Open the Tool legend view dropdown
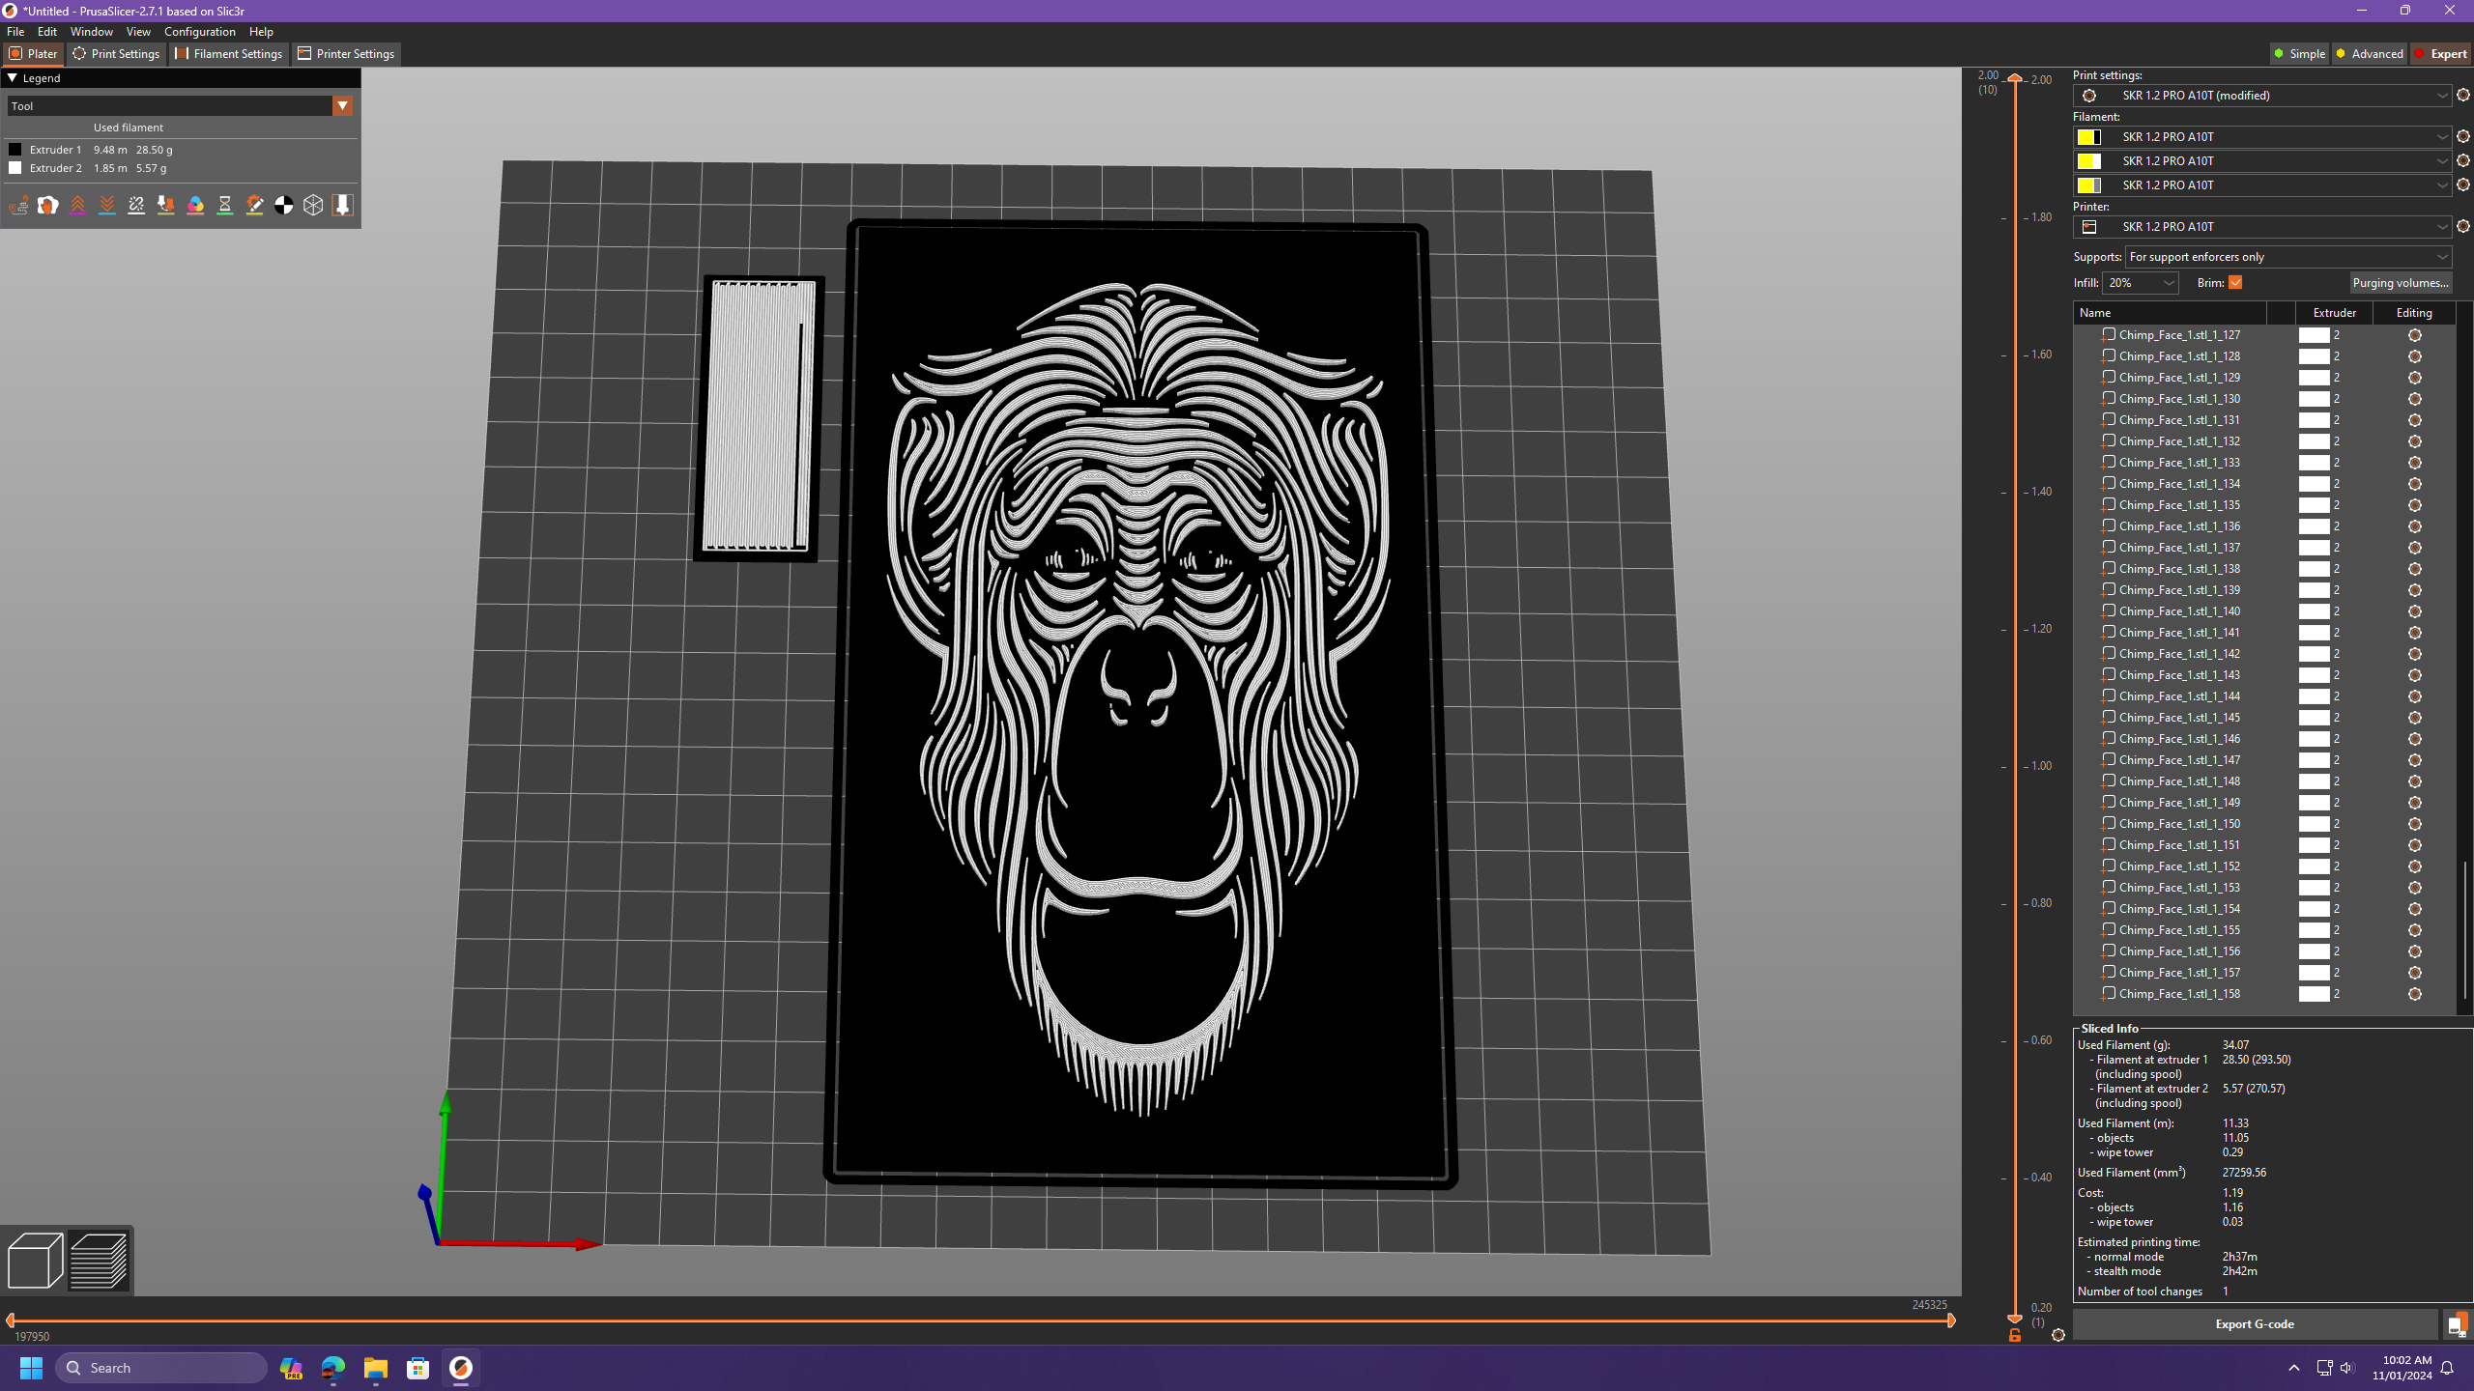The width and height of the screenshot is (2474, 1391). point(343,105)
